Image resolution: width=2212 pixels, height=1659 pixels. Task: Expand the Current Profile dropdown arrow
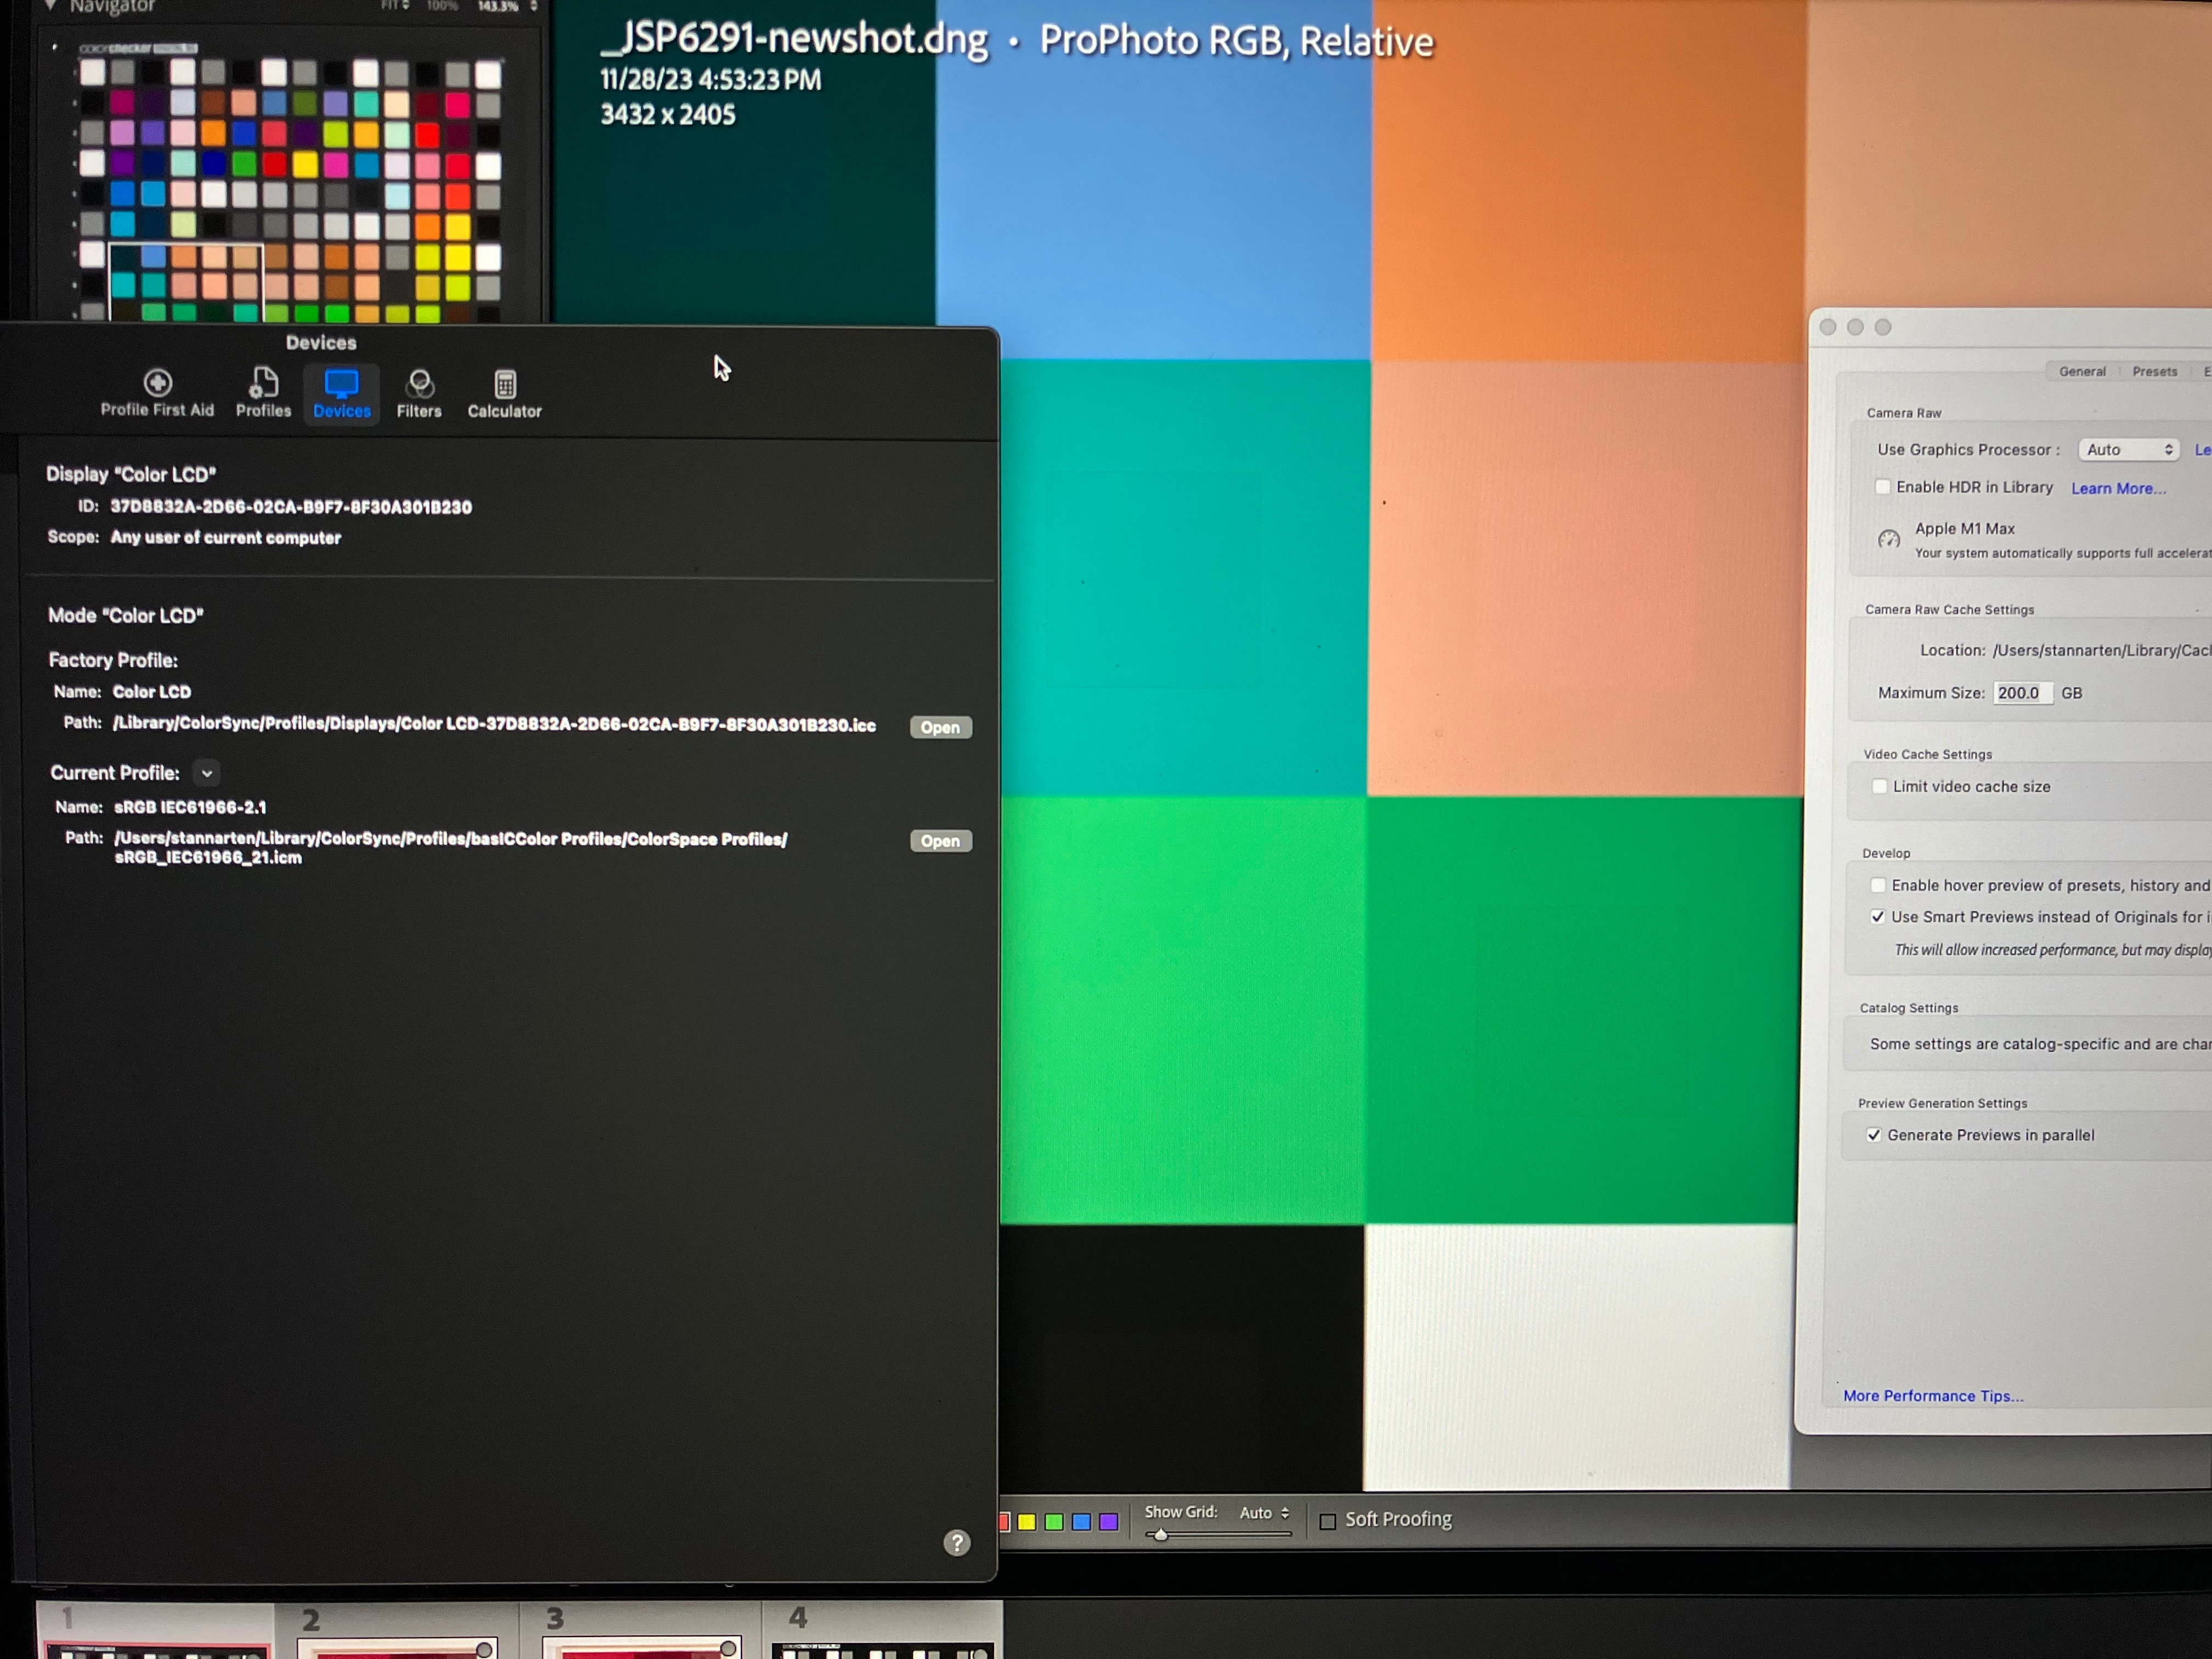(x=207, y=773)
